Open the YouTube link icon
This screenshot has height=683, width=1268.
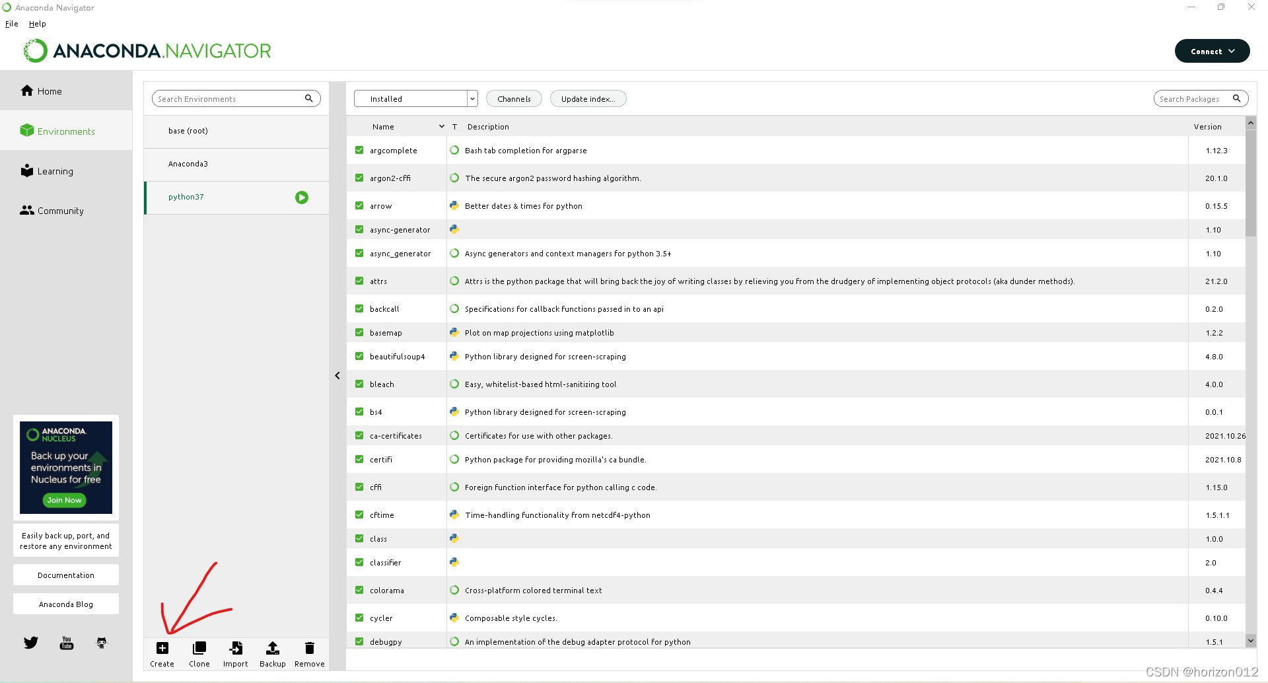point(67,643)
